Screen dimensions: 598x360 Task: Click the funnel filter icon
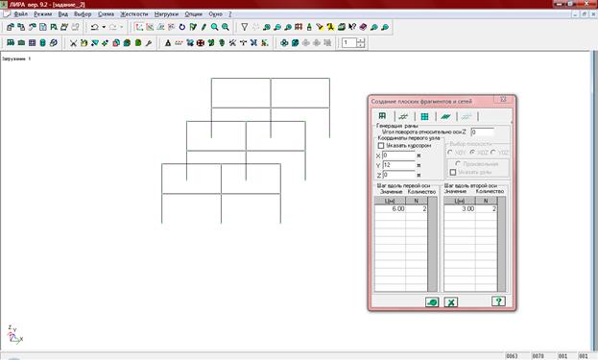[245, 27]
